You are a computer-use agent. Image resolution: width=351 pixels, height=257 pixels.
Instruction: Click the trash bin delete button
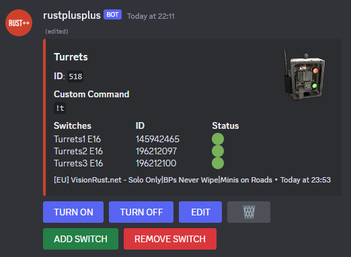[249, 212]
